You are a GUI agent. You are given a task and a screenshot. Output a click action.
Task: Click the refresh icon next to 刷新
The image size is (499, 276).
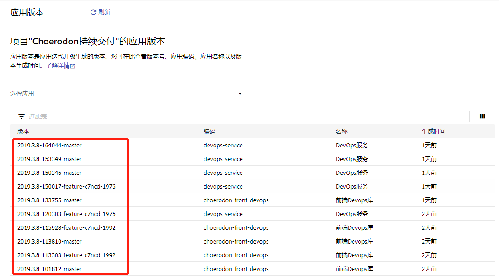[x=93, y=12]
